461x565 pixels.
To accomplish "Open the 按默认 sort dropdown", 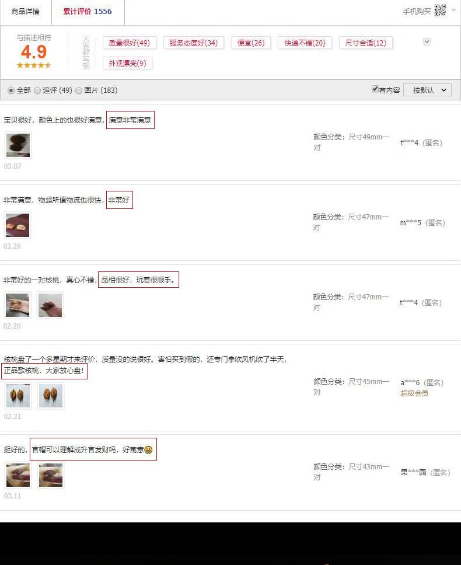I will point(427,90).
